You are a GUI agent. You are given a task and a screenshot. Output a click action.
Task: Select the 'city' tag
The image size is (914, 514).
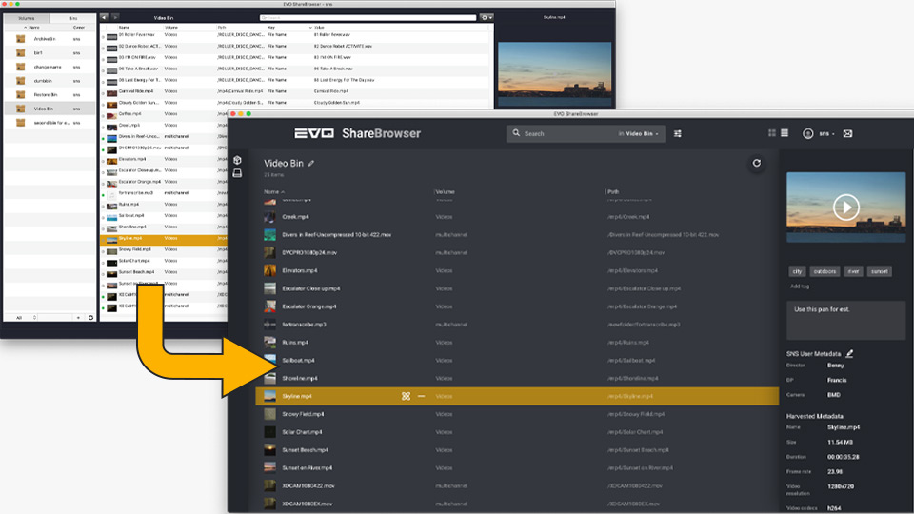(x=797, y=271)
